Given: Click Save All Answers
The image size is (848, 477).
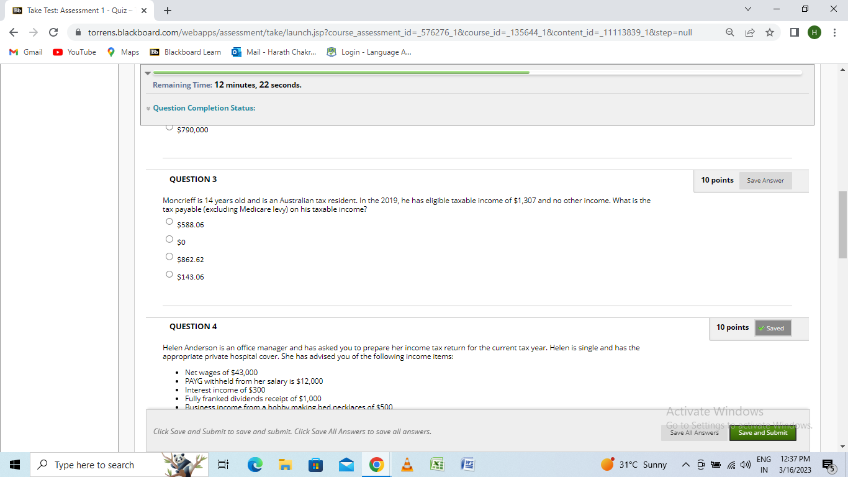Looking at the screenshot, I should point(694,433).
